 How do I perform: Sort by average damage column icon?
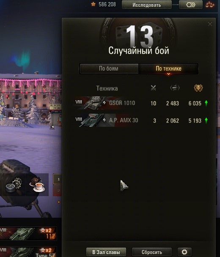coord(175,88)
